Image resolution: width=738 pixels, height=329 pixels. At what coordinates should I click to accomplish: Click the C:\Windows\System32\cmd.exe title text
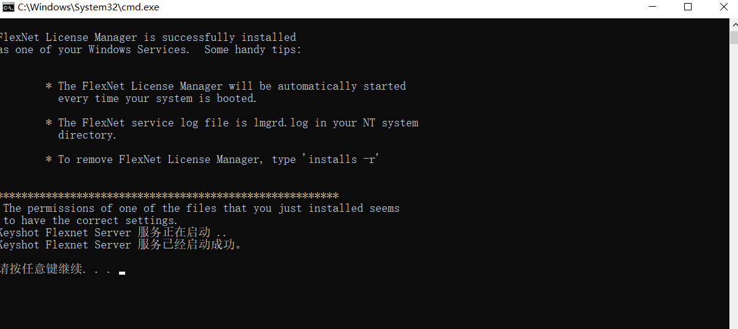(x=89, y=7)
